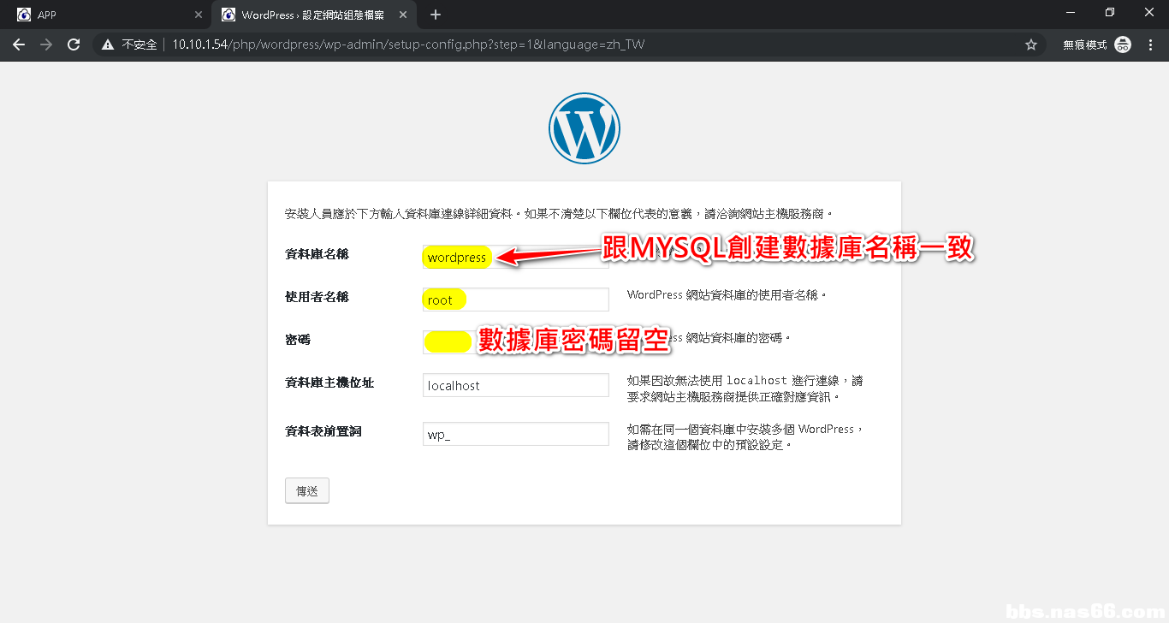Select the table prefix field wp_
The image size is (1169, 623).
coord(515,434)
